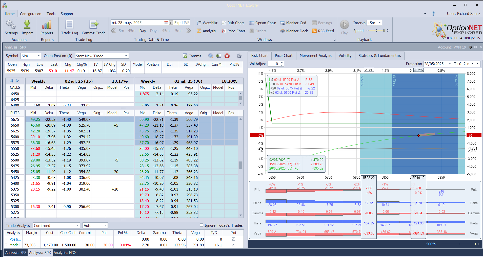Image resolution: width=483 pixels, height=257 pixels.
Task: Open the Tools ribbon tab
Action: click(x=51, y=14)
